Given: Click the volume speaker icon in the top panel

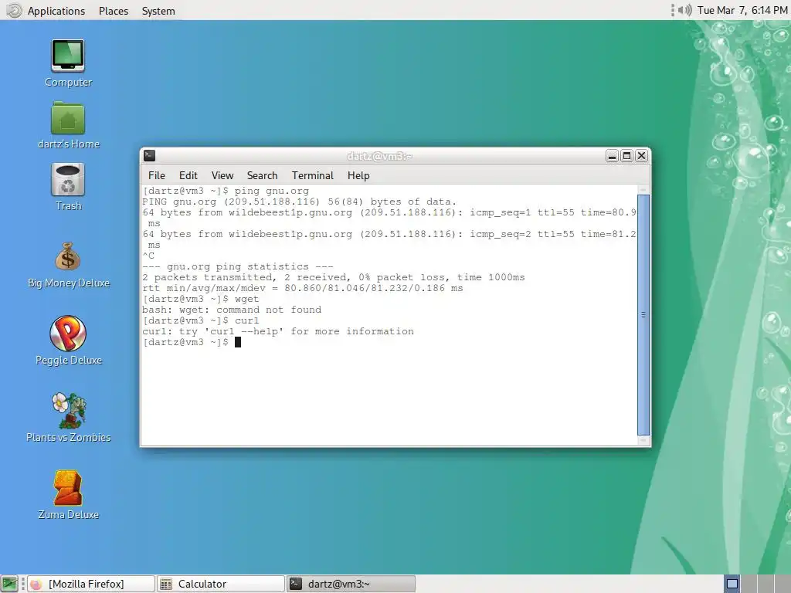Looking at the screenshot, I should 684,10.
